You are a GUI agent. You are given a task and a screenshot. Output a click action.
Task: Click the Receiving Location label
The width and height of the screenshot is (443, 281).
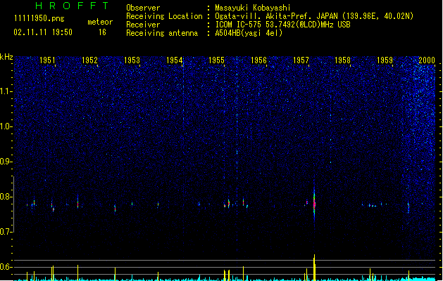point(164,16)
